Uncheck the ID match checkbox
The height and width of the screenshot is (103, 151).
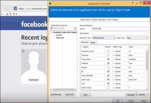coord(108,71)
